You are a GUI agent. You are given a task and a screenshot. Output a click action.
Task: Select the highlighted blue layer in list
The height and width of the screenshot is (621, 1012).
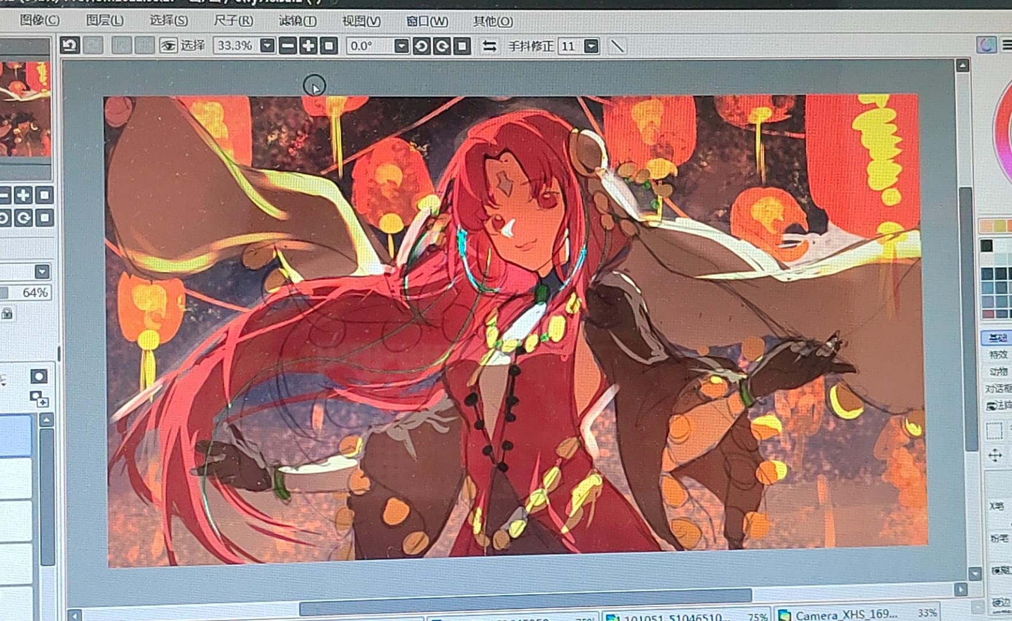(16, 435)
